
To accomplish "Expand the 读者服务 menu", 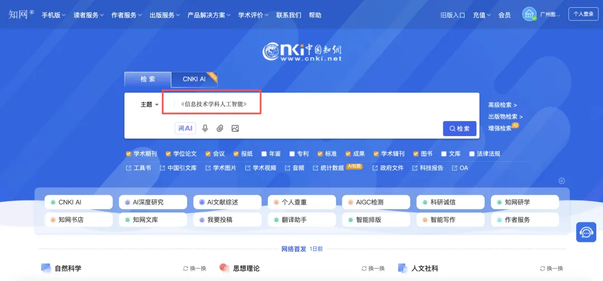I will click(x=88, y=16).
